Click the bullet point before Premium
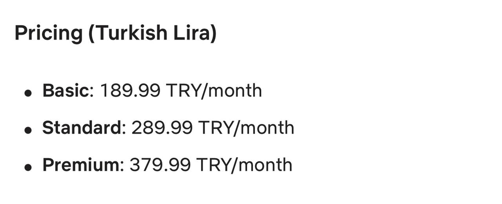This screenshot has width=502, height=204. pyautogui.click(x=28, y=167)
